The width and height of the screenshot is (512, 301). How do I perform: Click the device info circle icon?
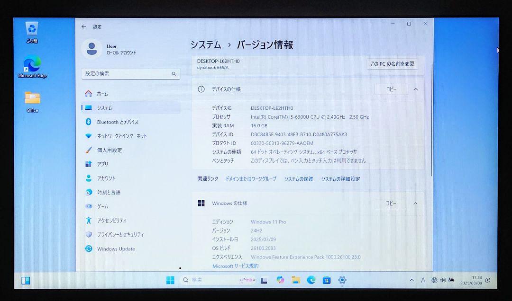pyautogui.click(x=201, y=89)
